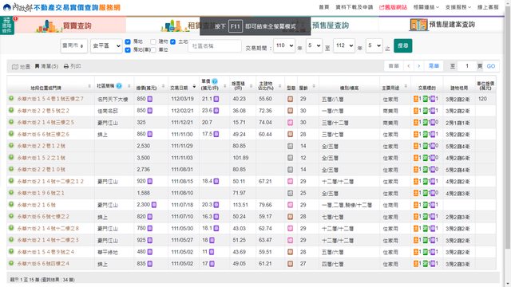This screenshot has width=511, height=287.
Task: Click purple price detail icon beside 2,300
Action: point(154,205)
